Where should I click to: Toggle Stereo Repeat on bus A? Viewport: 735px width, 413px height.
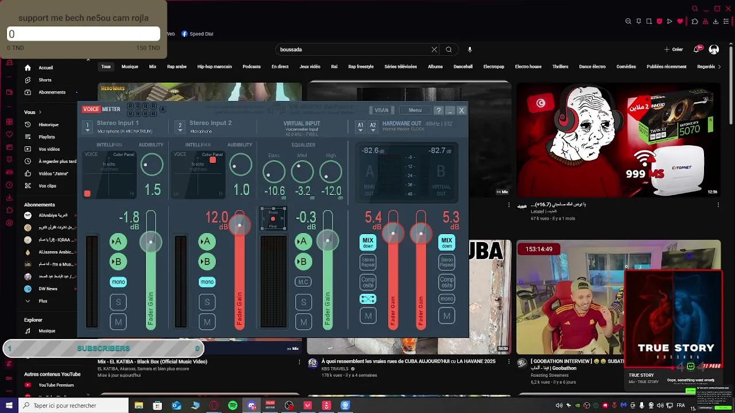pyautogui.click(x=368, y=262)
